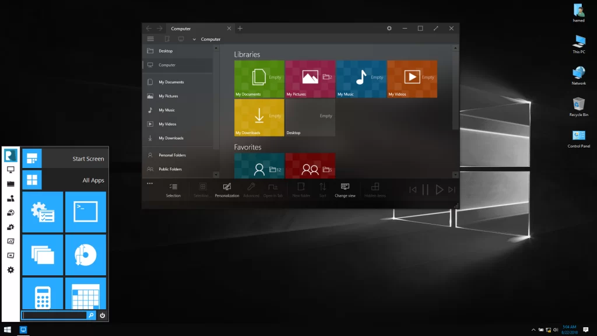Open the command prompt tile in start menu
597x336 pixels.
(85, 212)
